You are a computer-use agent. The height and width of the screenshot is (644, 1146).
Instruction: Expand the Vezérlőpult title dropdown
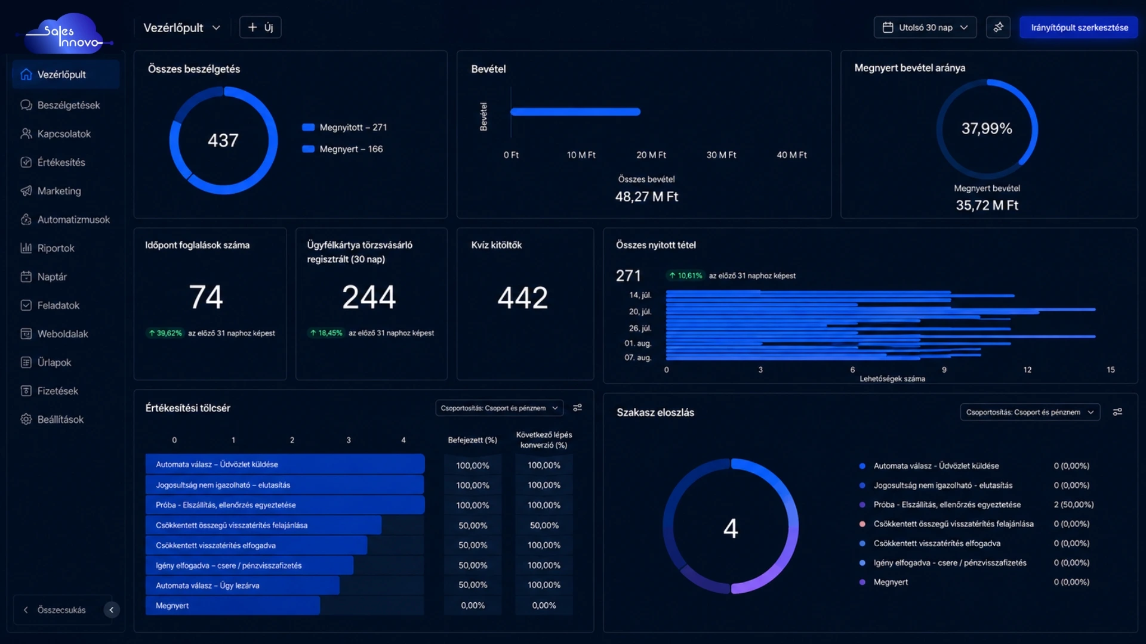pyautogui.click(x=216, y=27)
